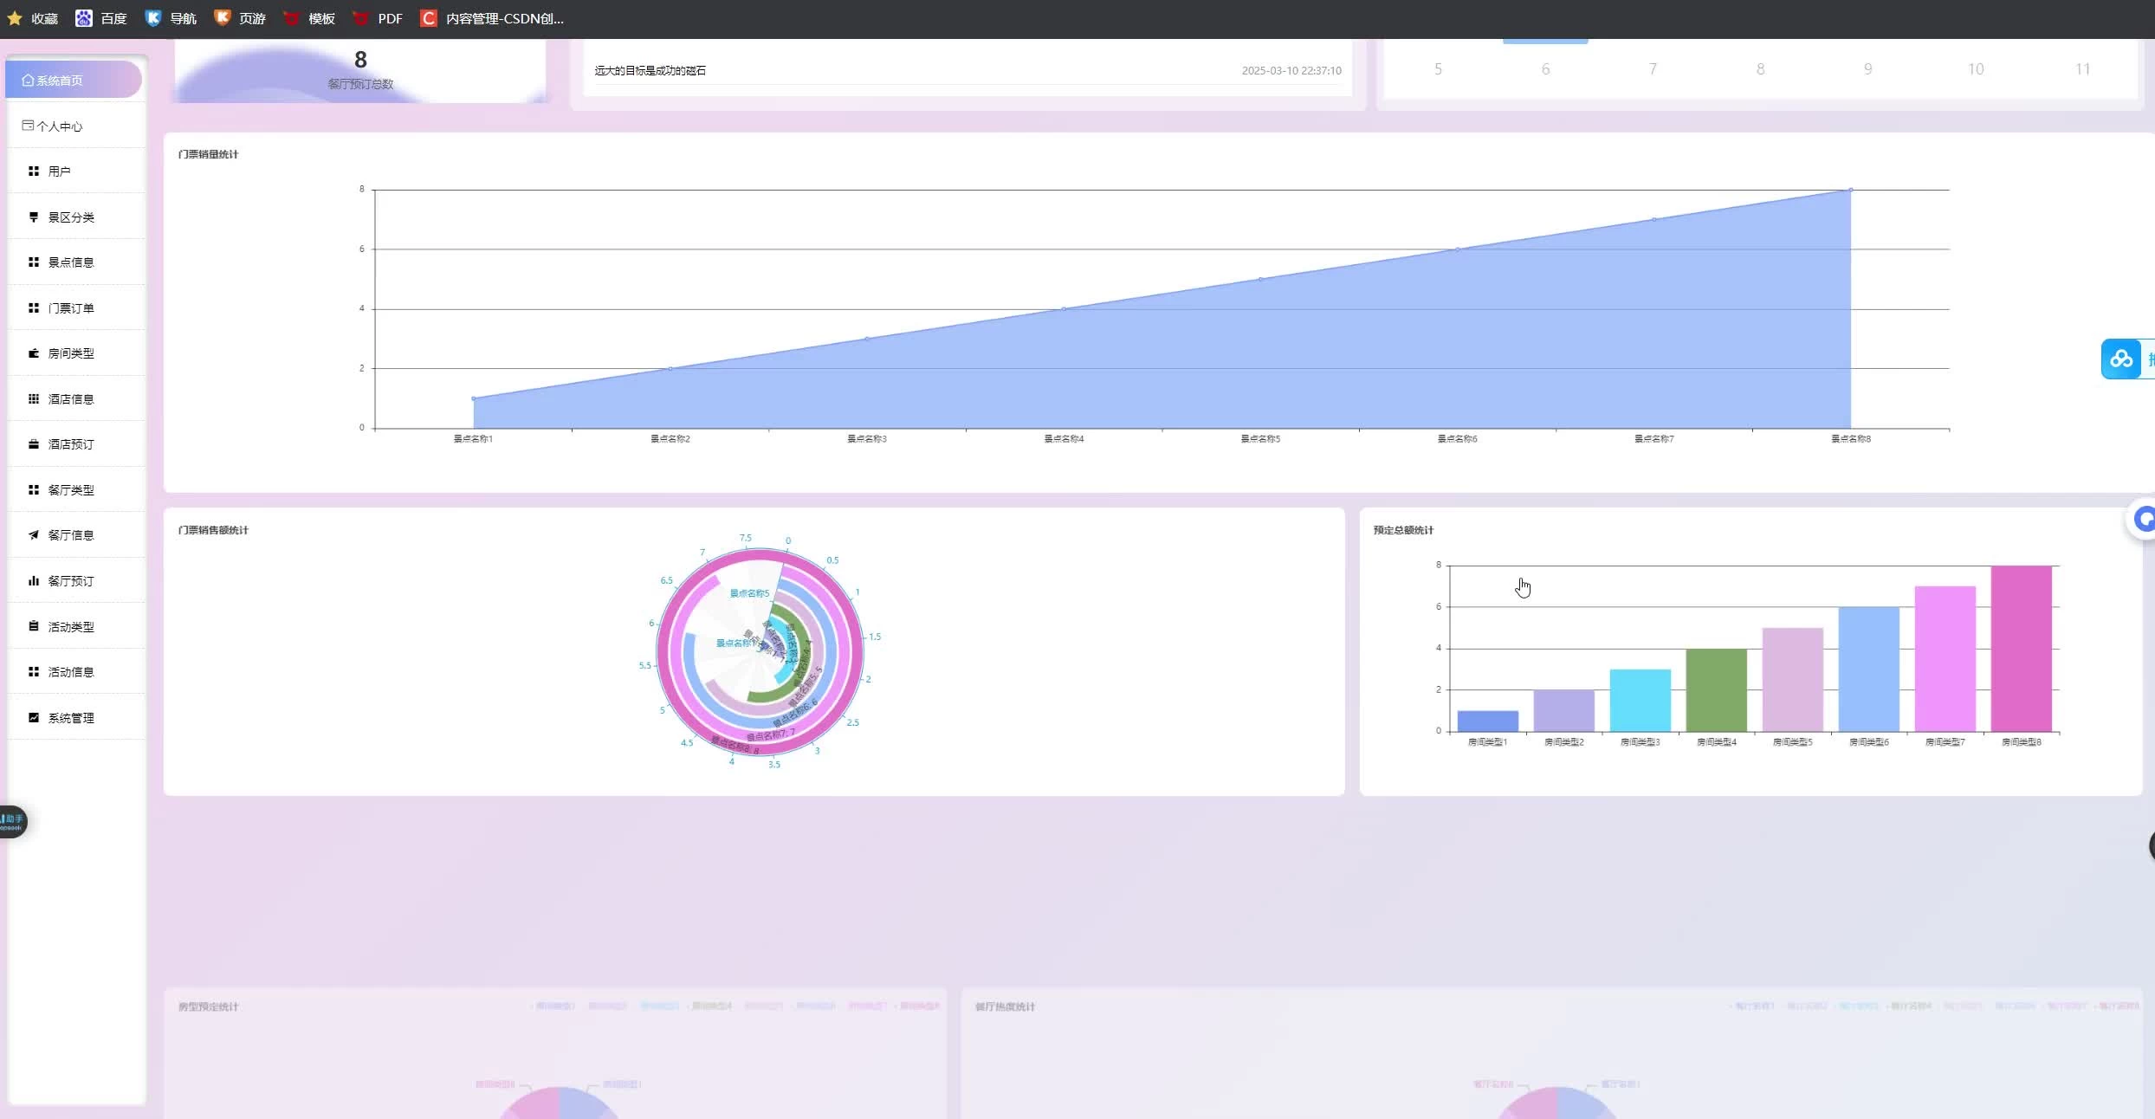
Task: Click the brush icon beside 景区分类
Action: coord(34,217)
